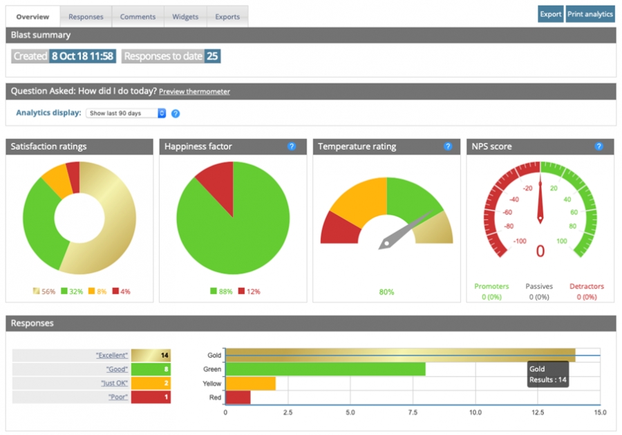The image size is (622, 435).
Task: Click help icon in Happiness factor panel
Action: 292,146
